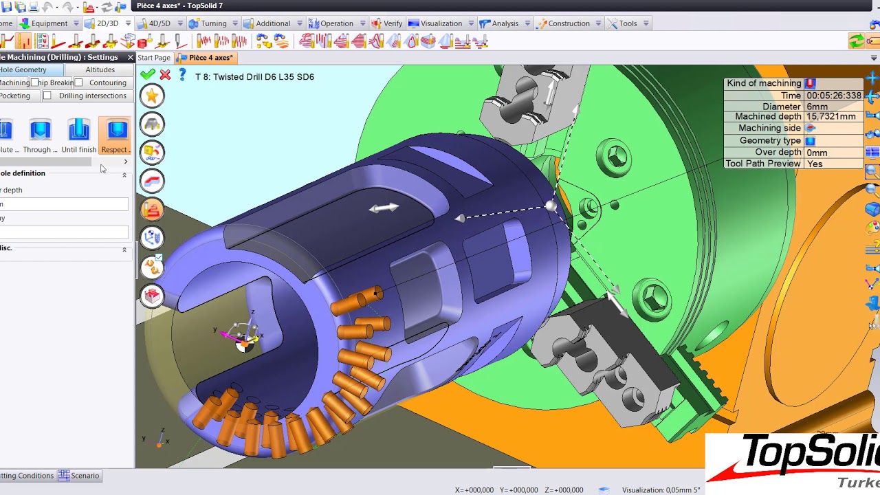Click the second hole definition input field

(x=64, y=232)
